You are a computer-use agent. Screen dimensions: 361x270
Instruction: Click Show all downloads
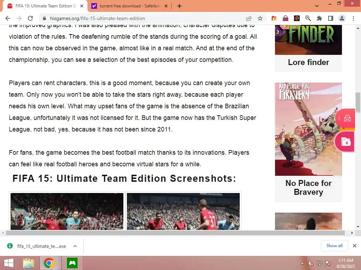point(334,246)
